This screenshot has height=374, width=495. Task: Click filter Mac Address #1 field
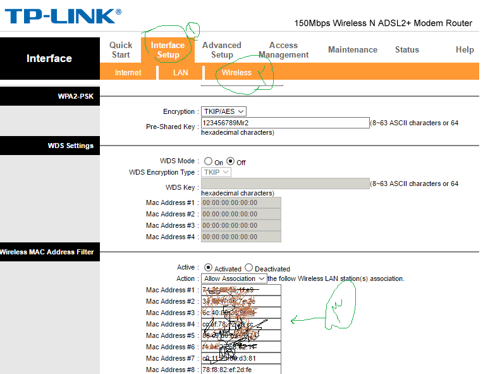point(241,290)
